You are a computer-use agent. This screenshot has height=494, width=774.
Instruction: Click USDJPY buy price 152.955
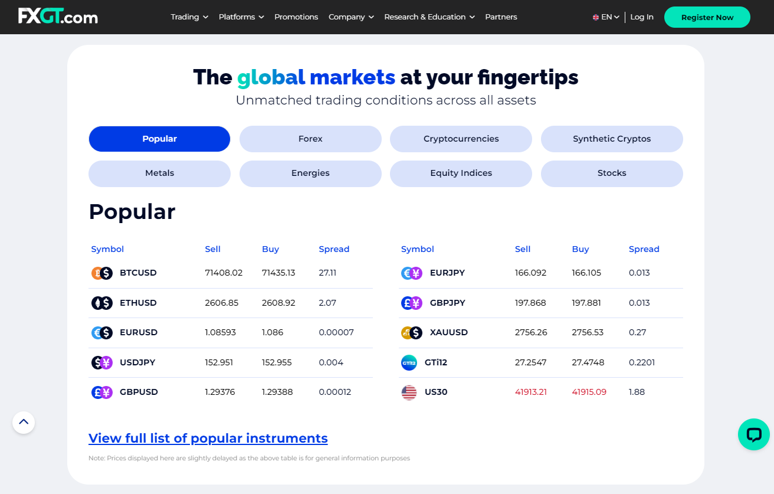point(277,362)
